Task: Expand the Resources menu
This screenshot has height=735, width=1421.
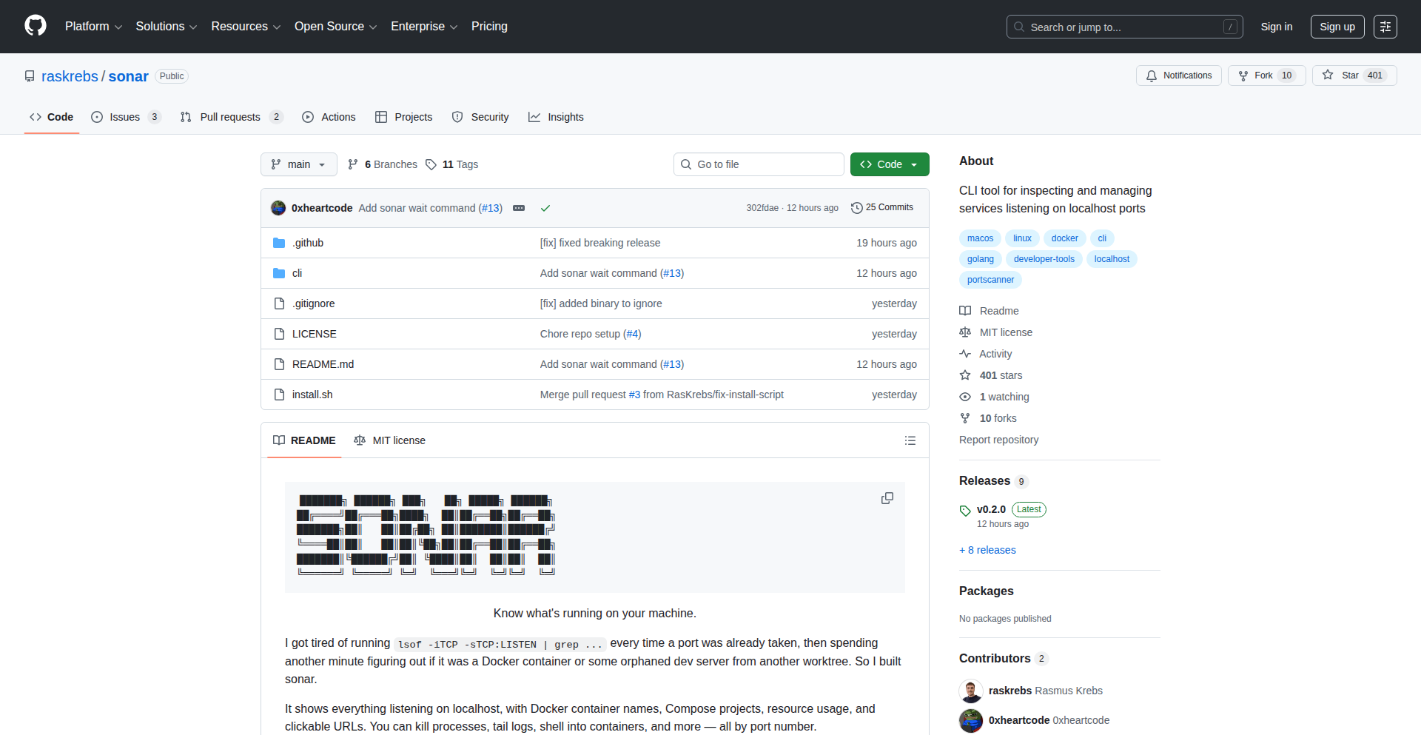Action: click(246, 26)
